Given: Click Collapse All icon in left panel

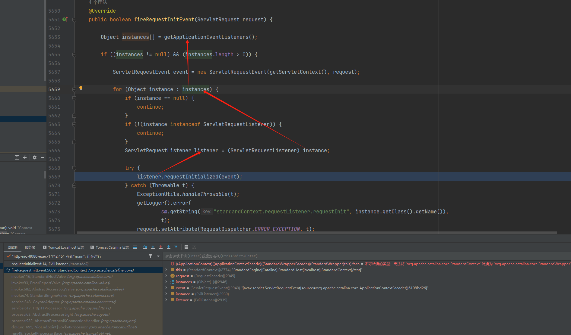Looking at the screenshot, I should [25, 157].
